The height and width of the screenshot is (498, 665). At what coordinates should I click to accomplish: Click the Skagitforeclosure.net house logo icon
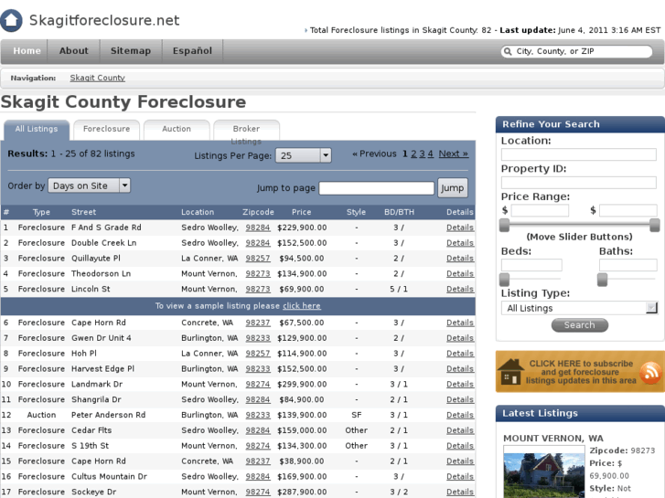pos(11,20)
